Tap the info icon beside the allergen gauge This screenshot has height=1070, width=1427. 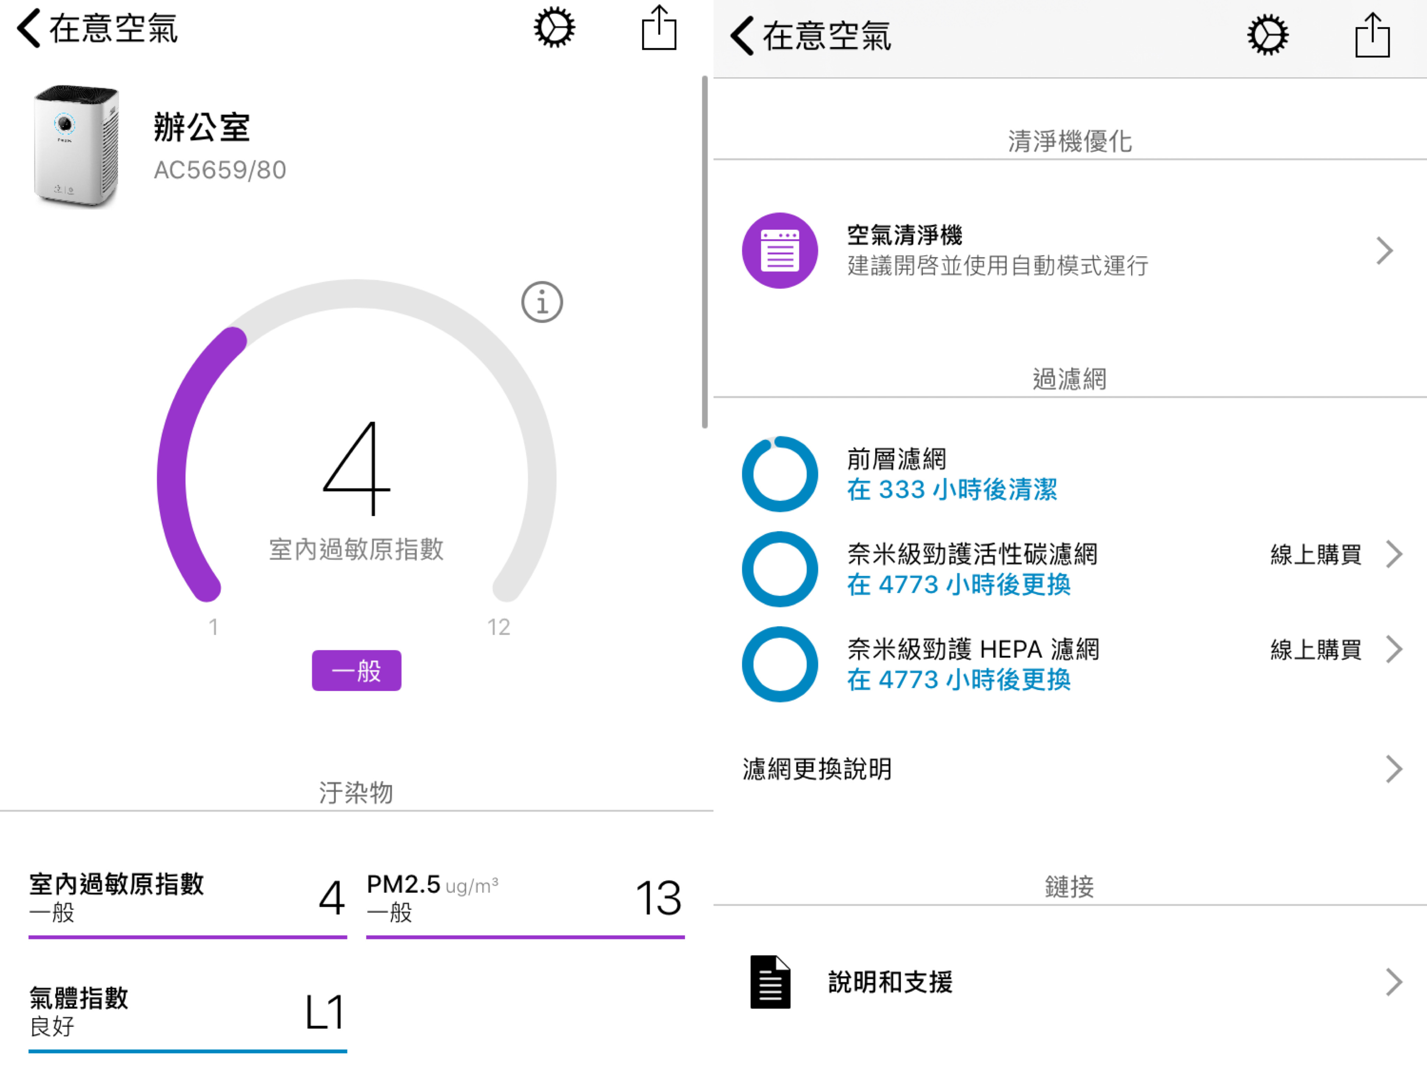pos(542,302)
